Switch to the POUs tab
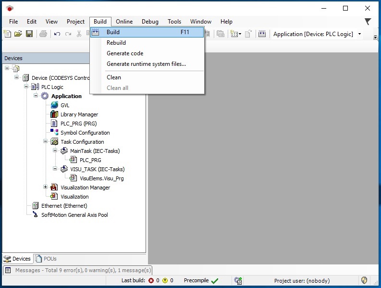 (46, 259)
